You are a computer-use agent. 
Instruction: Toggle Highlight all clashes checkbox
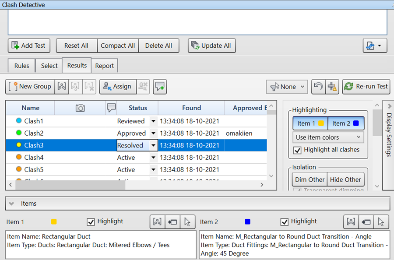(x=298, y=150)
